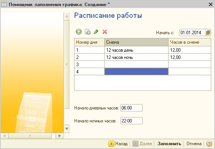Select the 12 часов день row

point(143,50)
